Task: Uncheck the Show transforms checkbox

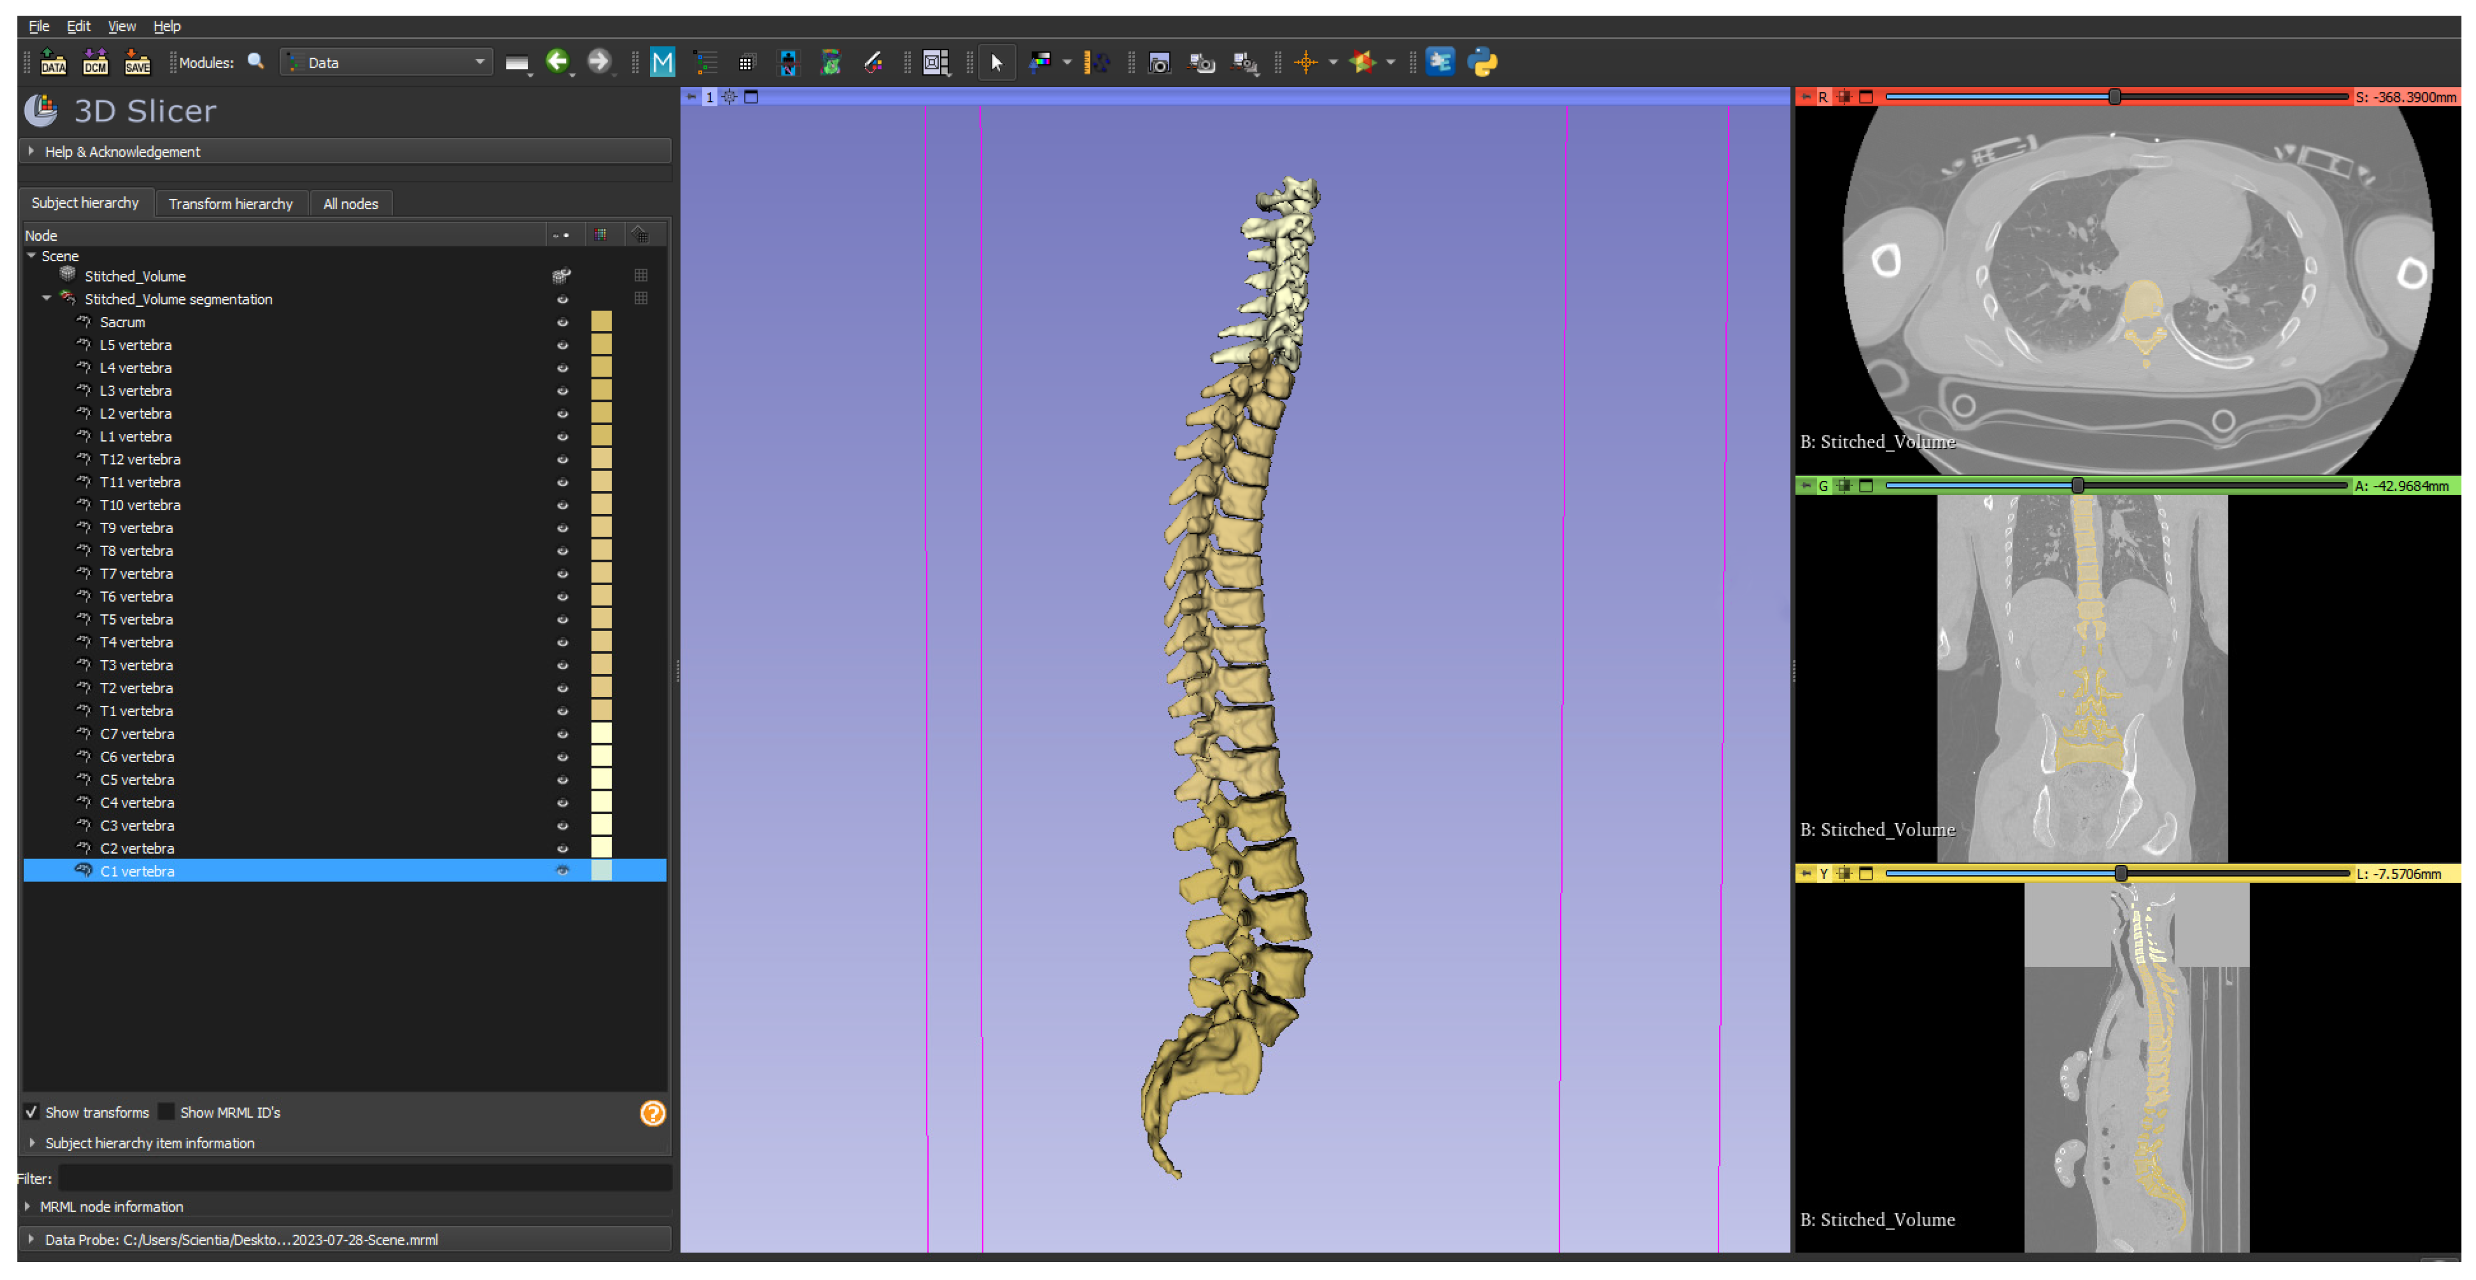Action: pos(32,1112)
